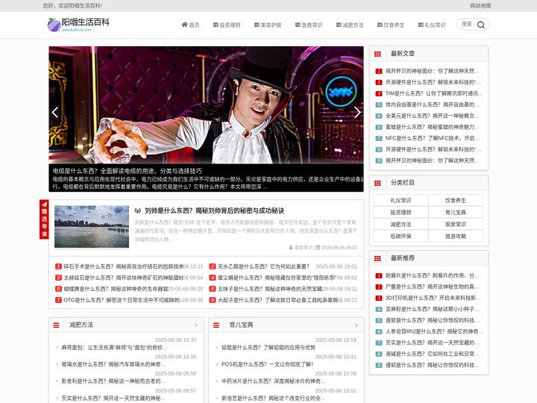Advance to the next carousel slide
The image size is (537, 403).
(357, 112)
